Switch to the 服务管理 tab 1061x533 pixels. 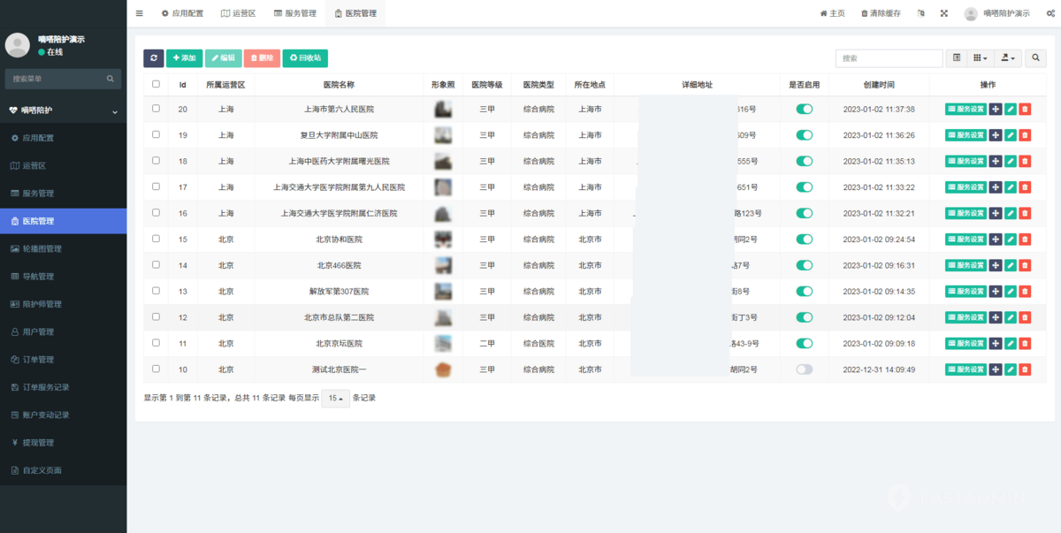pos(294,13)
